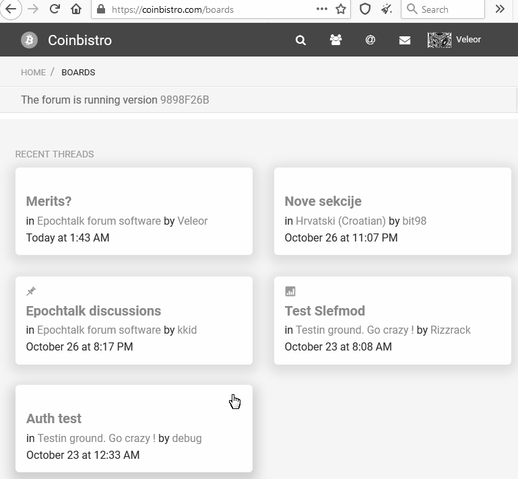
Task: Click the 'October 26 at 8:17 PM' timestamp
Action: [79, 346]
